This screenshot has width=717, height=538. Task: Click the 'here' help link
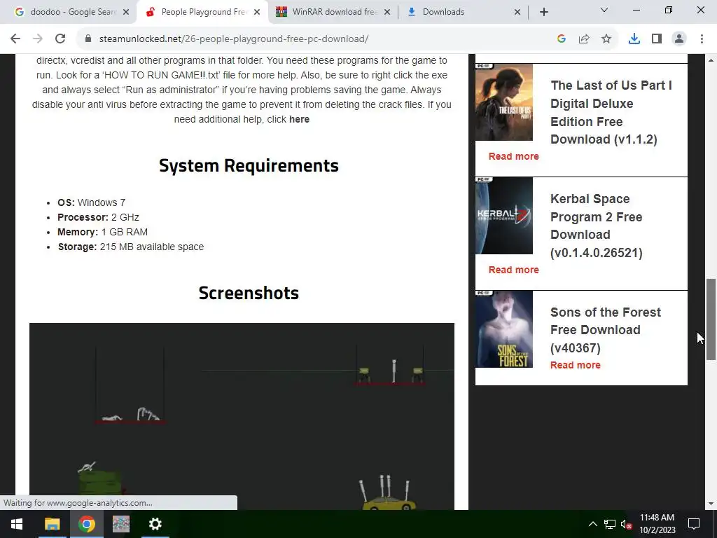click(x=299, y=119)
